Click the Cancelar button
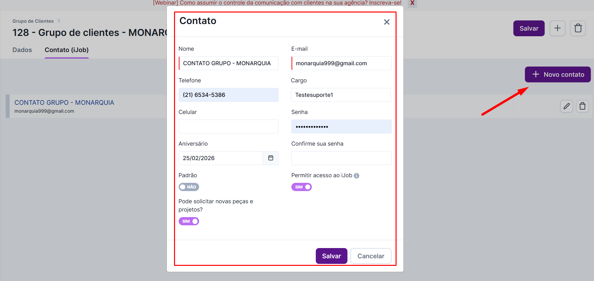 (371, 256)
